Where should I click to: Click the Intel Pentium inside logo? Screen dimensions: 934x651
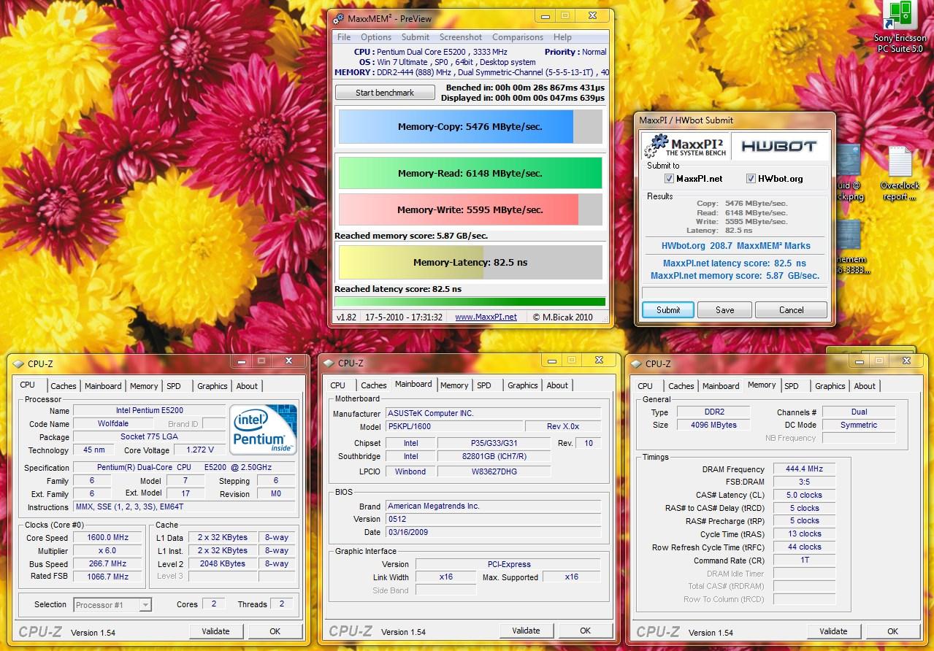(x=264, y=429)
